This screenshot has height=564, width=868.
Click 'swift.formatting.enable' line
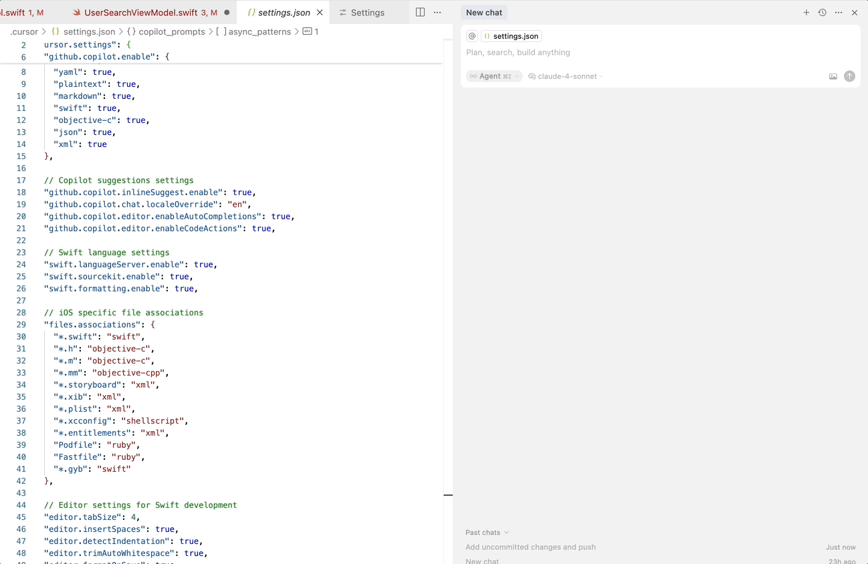point(121,289)
